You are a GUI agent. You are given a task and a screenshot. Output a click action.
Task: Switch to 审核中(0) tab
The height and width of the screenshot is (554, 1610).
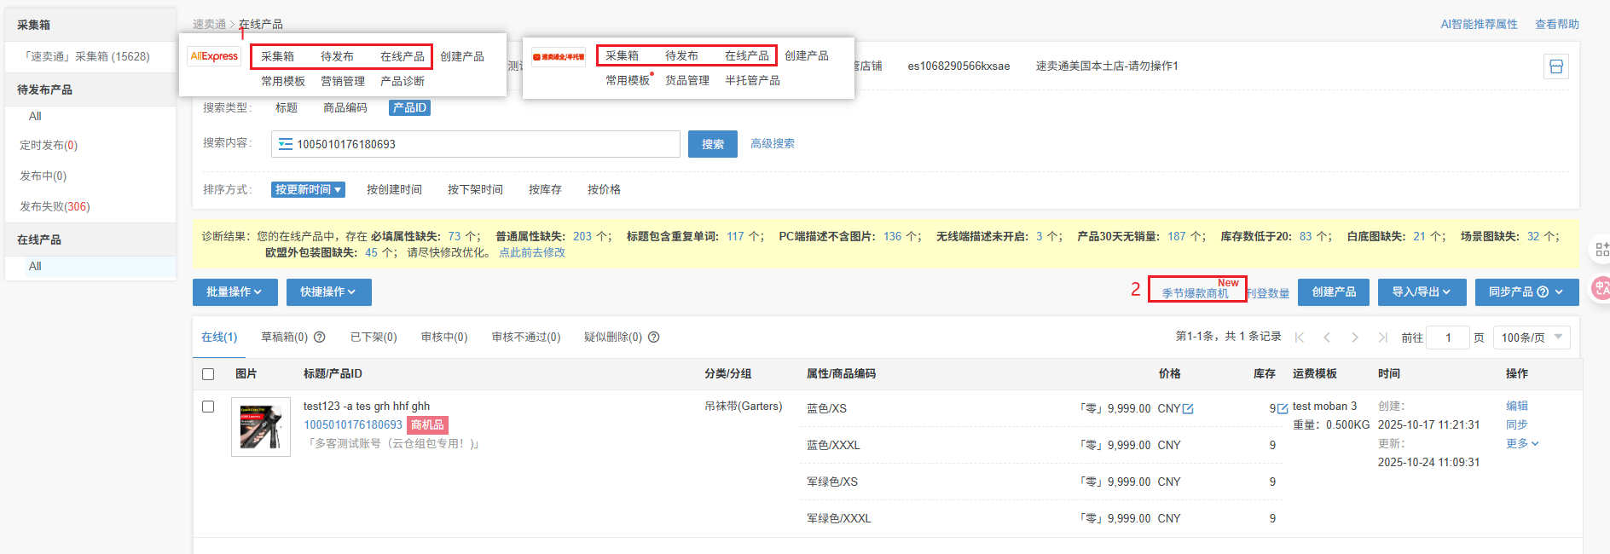coord(444,337)
